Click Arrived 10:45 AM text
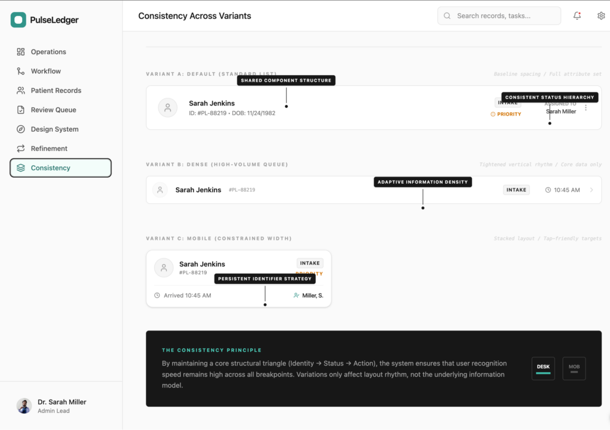The width and height of the screenshot is (610, 430). tap(188, 295)
